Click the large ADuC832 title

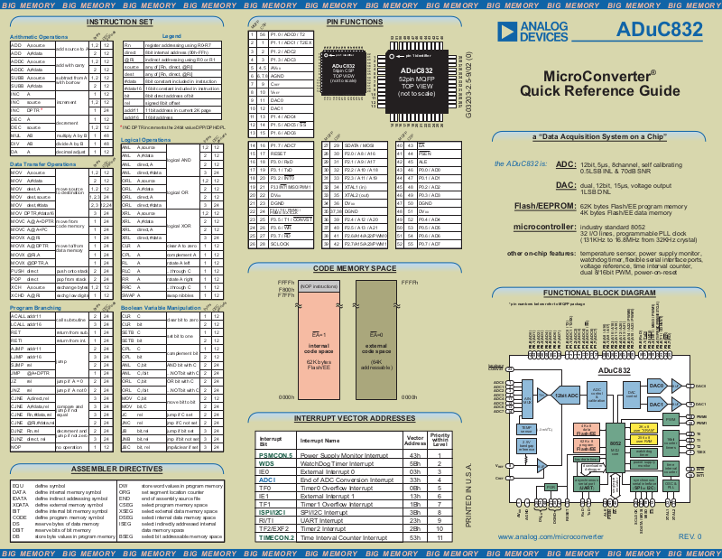coord(660,30)
